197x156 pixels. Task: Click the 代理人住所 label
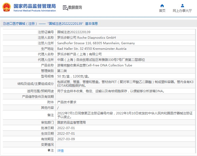(x=46, y=60)
